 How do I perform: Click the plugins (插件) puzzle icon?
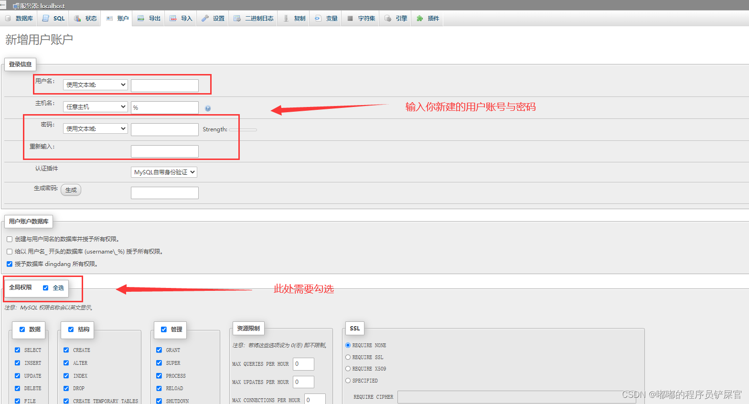[420, 18]
